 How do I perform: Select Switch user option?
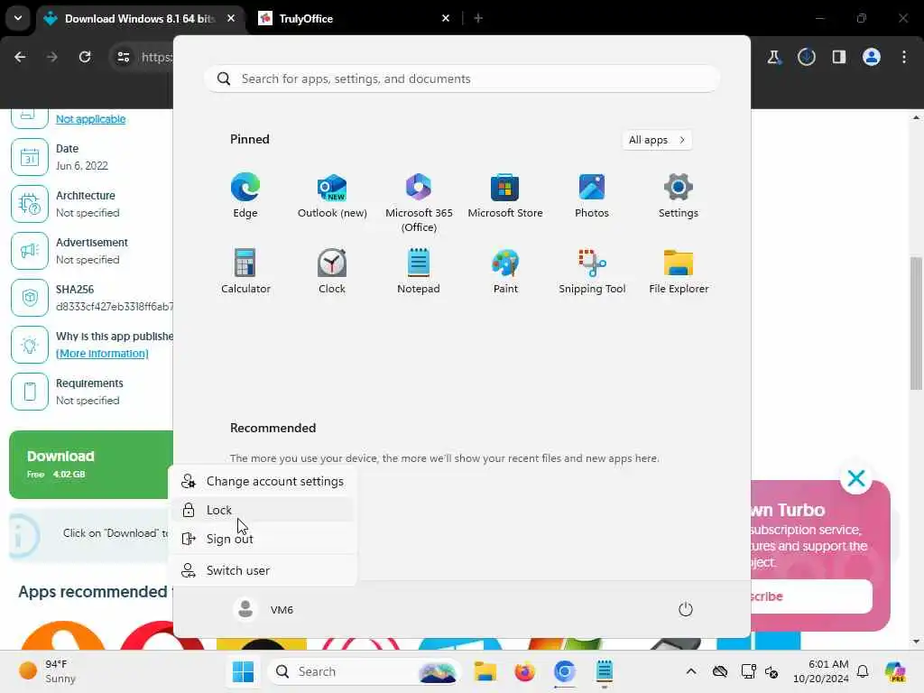pos(263,570)
